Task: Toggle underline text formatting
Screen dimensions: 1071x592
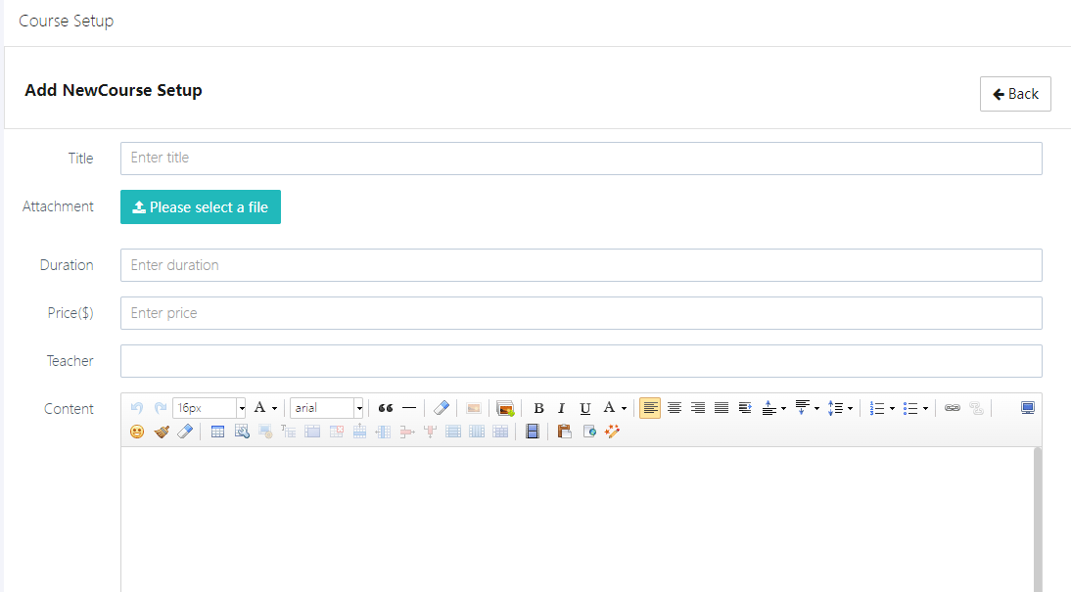Action: pyautogui.click(x=585, y=408)
